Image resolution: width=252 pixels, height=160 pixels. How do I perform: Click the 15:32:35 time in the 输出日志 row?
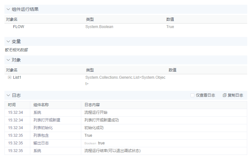click(15, 143)
